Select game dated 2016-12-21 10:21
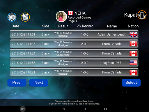This screenshot has height=112, width=149. coord(74,72)
